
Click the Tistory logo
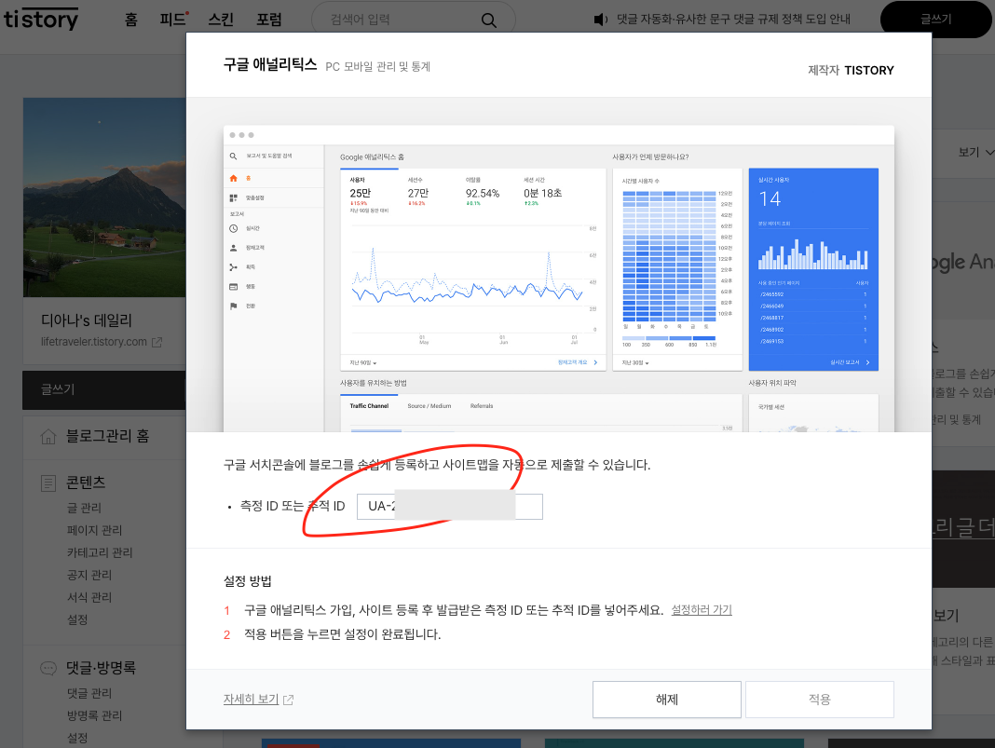41,19
